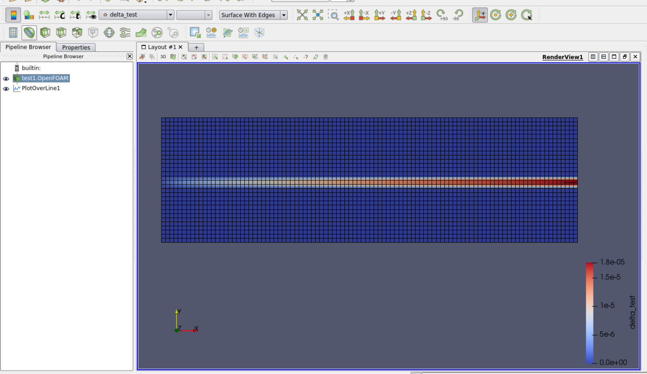Toggle color legend visibility button
The height and width of the screenshot is (374, 647).
[13, 15]
